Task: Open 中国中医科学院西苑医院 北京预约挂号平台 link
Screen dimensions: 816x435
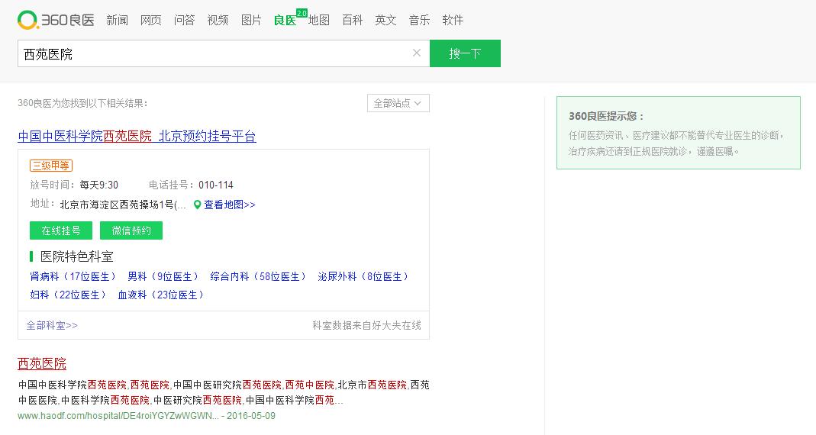Action: (x=137, y=137)
